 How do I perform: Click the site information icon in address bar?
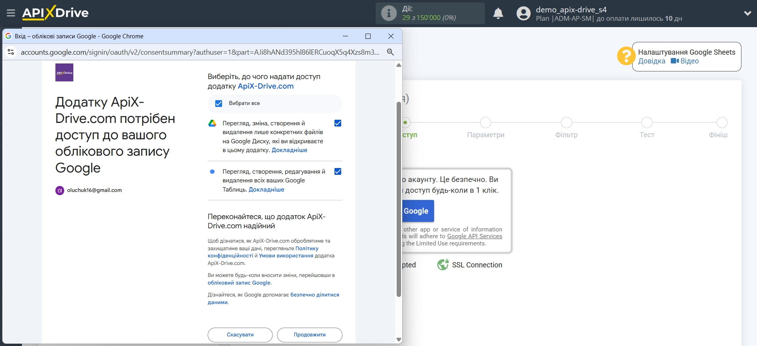[11, 52]
